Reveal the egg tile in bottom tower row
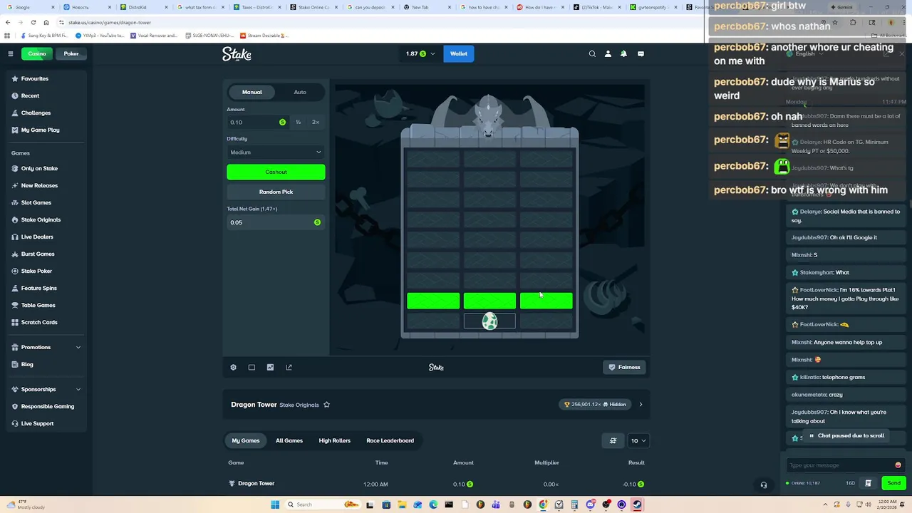Viewport: 912px width, 513px height. coord(489,321)
